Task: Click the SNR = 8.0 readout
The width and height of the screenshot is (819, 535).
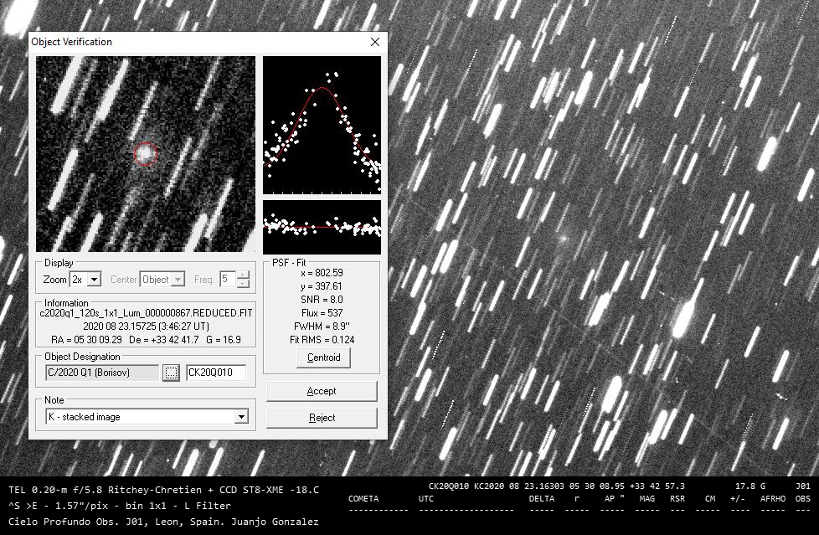Action: pyautogui.click(x=322, y=299)
